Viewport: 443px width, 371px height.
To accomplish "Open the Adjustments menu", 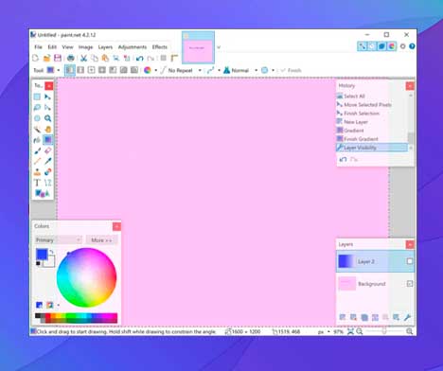I will 133,47.
